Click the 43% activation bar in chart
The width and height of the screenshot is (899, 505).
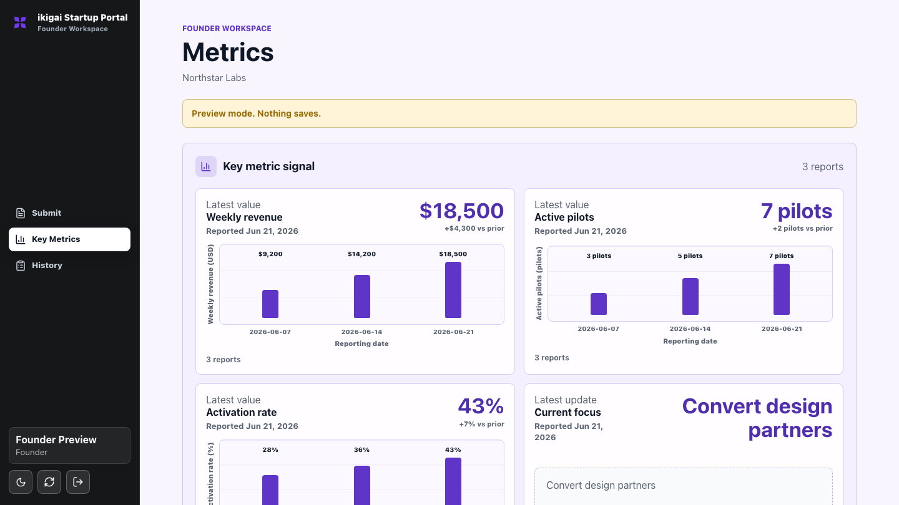[x=453, y=481]
